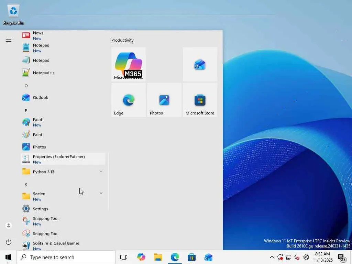
Task: Expand the Start menu hamburger button
Action: (x=9, y=40)
